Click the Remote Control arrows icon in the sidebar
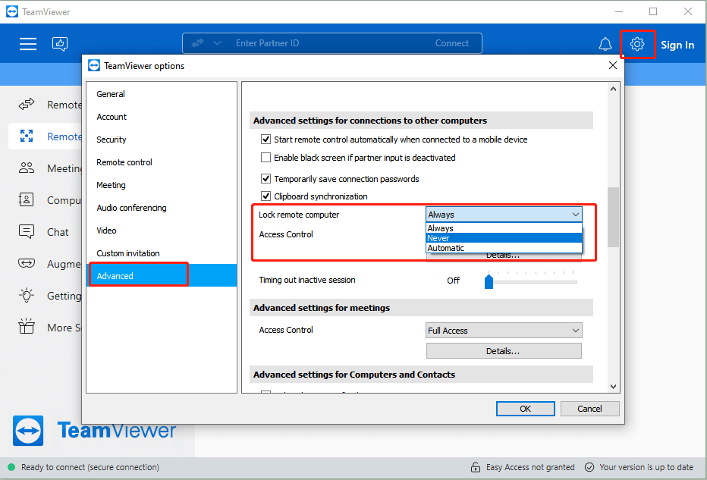This screenshot has width=707, height=480. pyautogui.click(x=27, y=104)
